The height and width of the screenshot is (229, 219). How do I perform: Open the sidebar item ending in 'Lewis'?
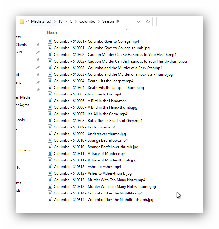20,120
